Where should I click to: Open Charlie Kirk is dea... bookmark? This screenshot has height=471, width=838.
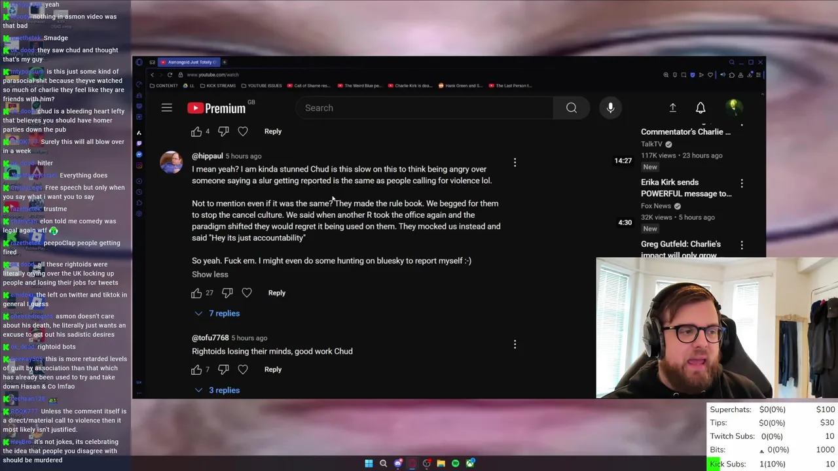point(410,86)
